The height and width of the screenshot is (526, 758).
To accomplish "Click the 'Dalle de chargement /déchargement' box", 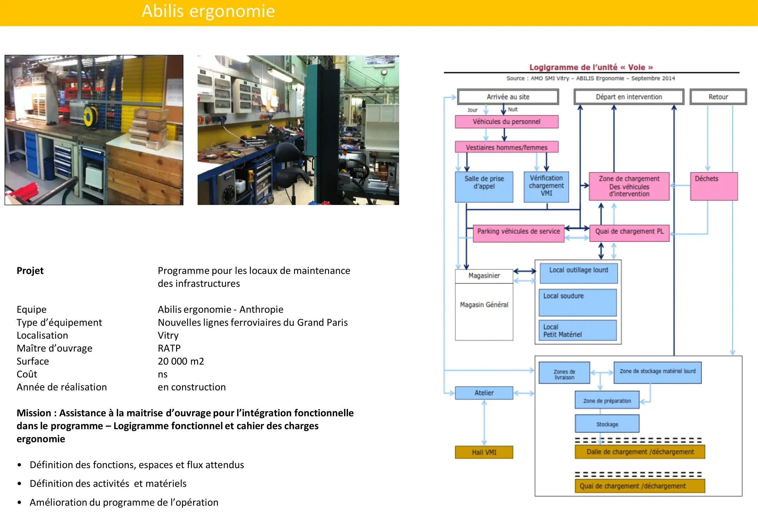I will point(640,452).
